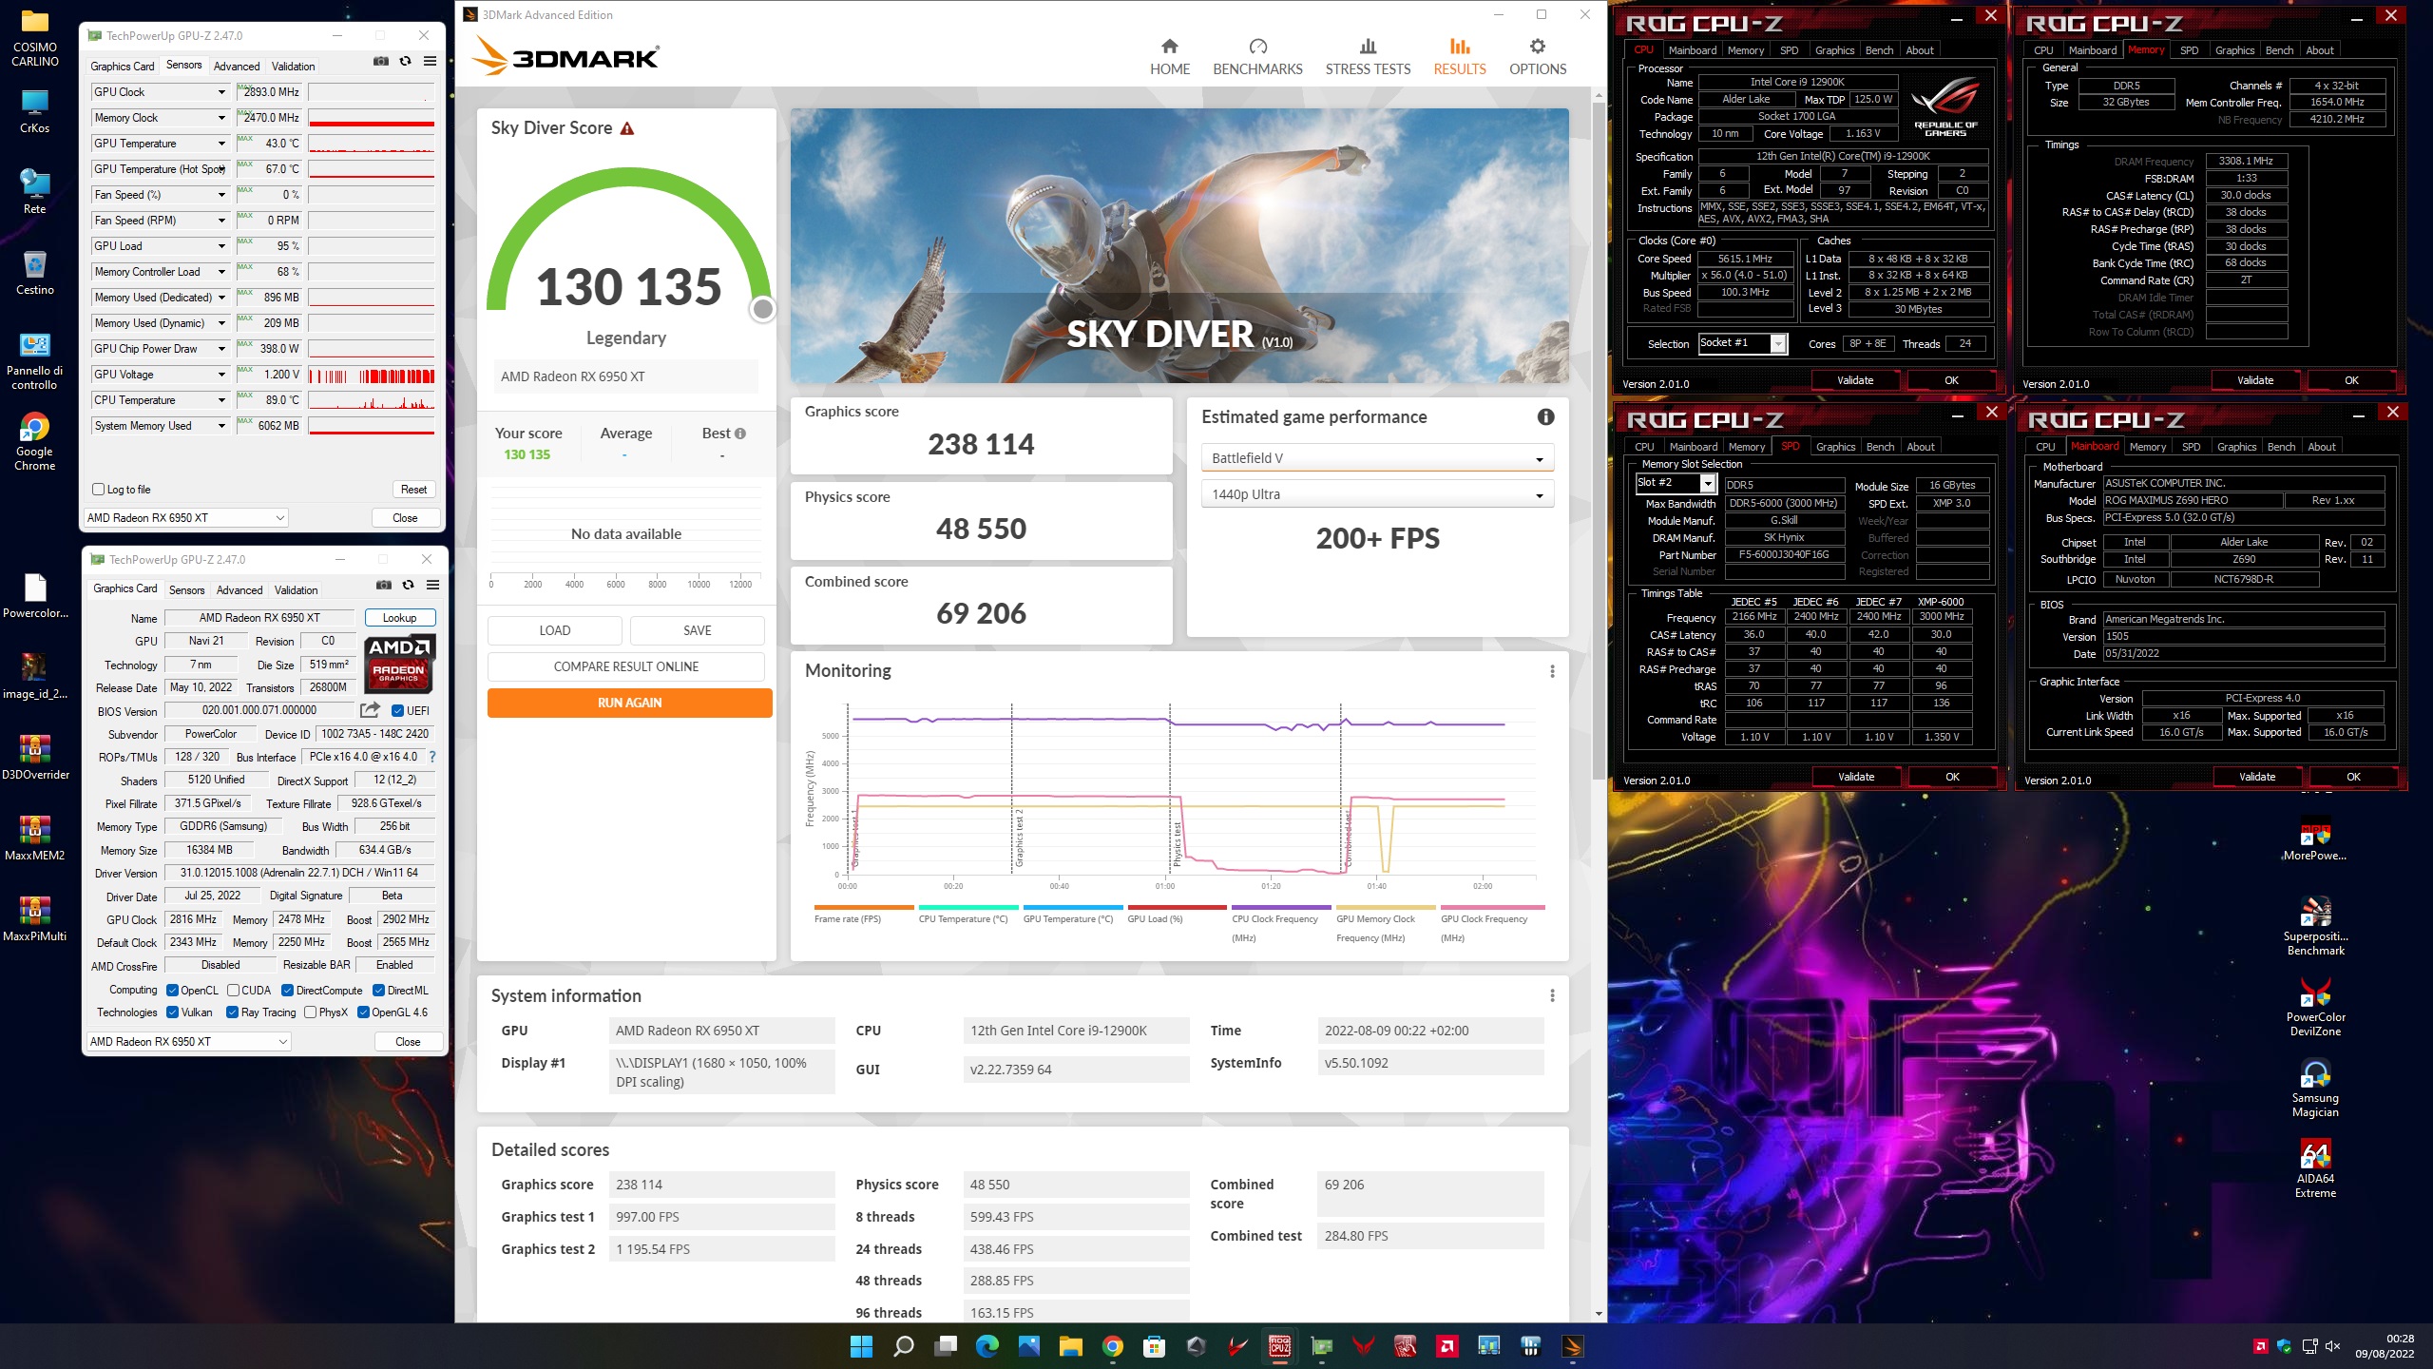Click the screenshot camera icon in top GPU-Z window
Image resolution: width=2433 pixels, height=1369 pixels.
coord(381,61)
